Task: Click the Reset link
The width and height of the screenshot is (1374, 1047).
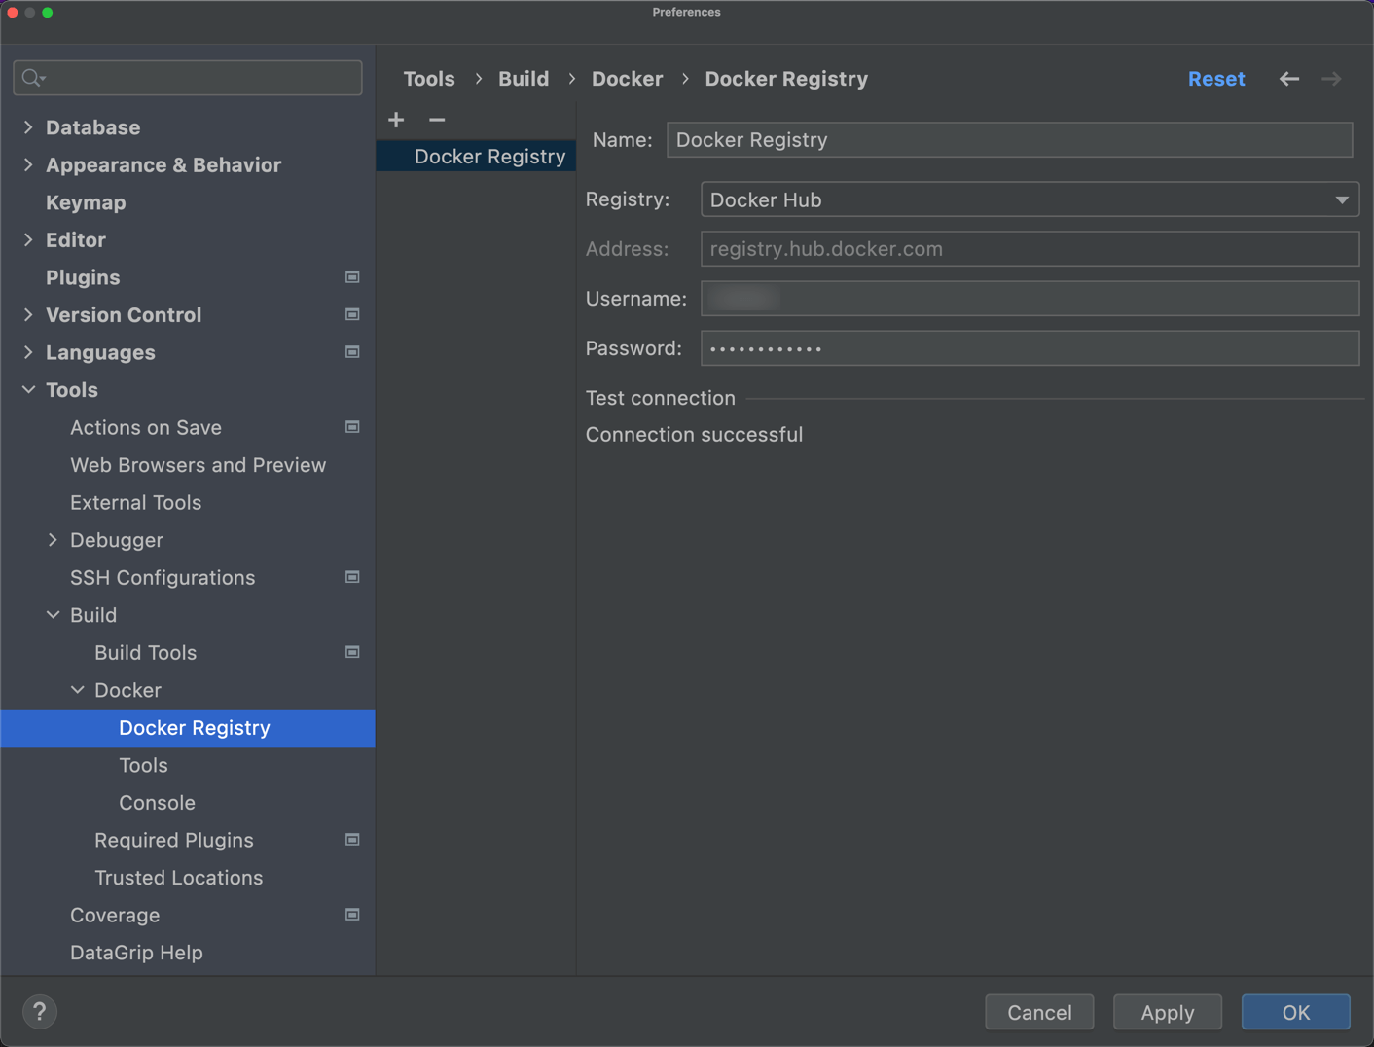Action: (1216, 79)
